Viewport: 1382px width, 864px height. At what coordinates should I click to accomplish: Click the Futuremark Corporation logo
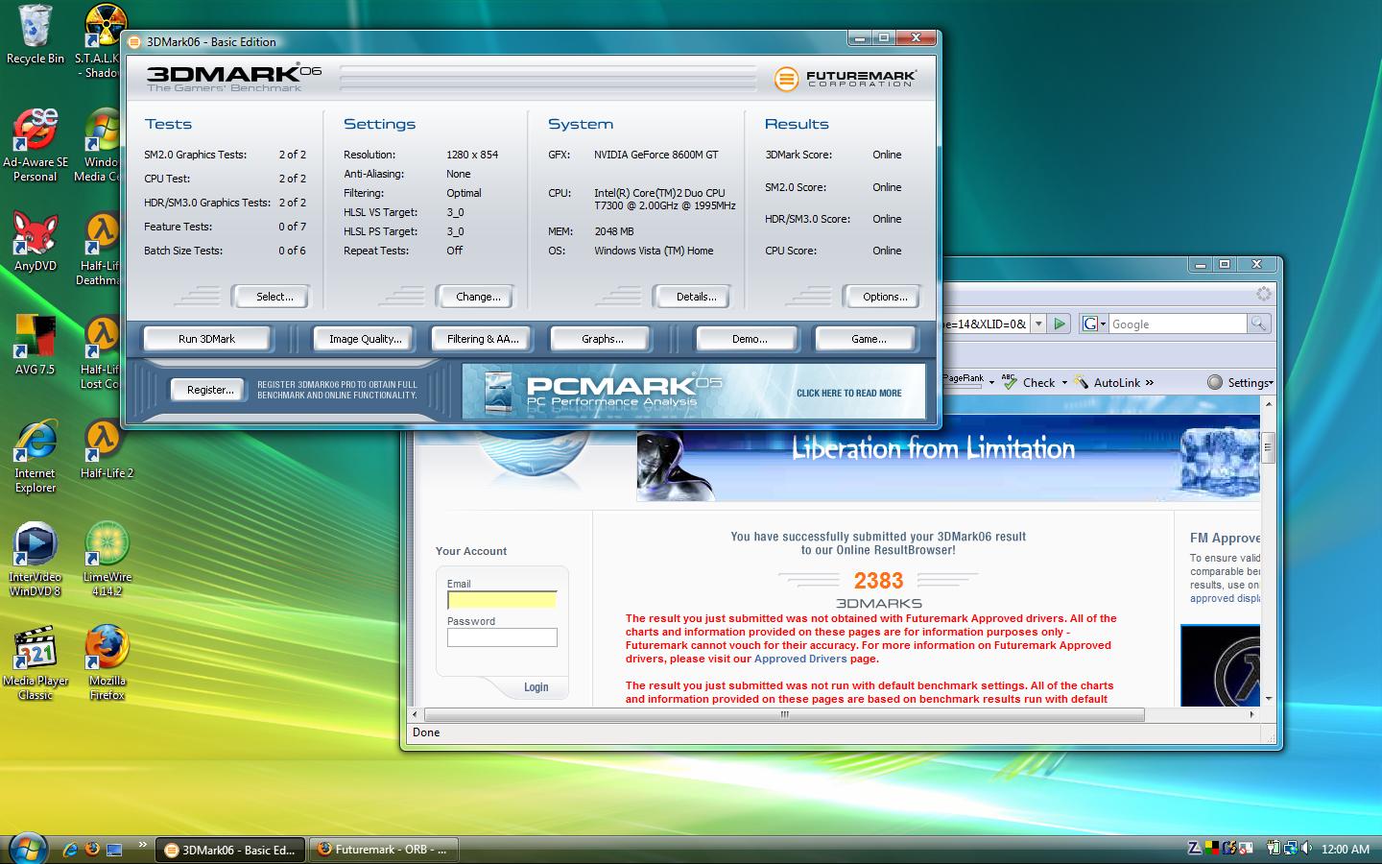tap(846, 78)
